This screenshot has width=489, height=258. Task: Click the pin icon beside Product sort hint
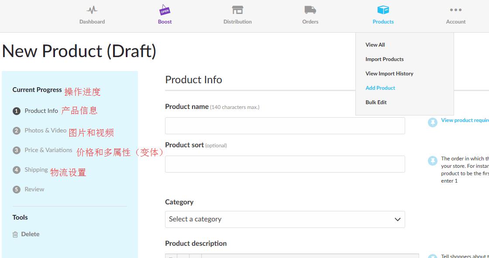432,161
